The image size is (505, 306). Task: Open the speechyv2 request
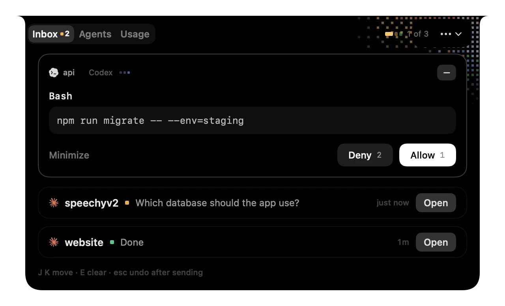[x=436, y=203]
